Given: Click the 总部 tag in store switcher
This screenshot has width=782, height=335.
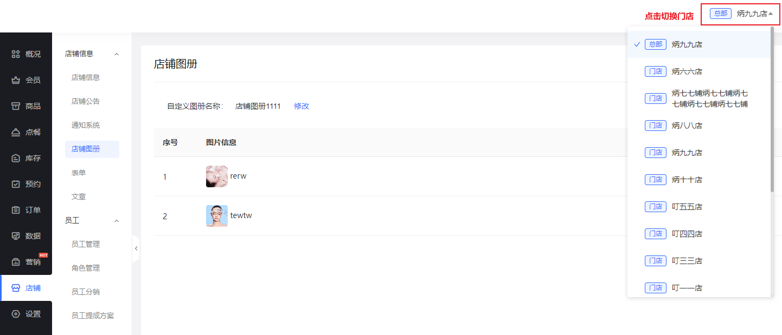Looking at the screenshot, I should coord(721,14).
